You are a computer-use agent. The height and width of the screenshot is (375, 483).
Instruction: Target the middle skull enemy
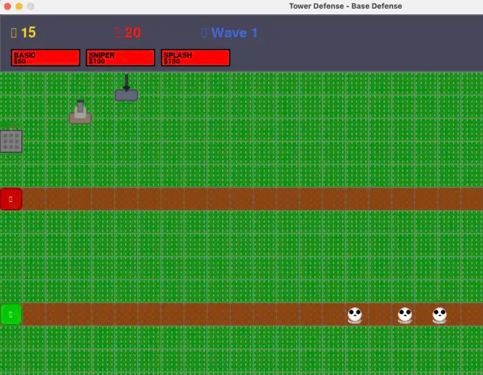[405, 315]
